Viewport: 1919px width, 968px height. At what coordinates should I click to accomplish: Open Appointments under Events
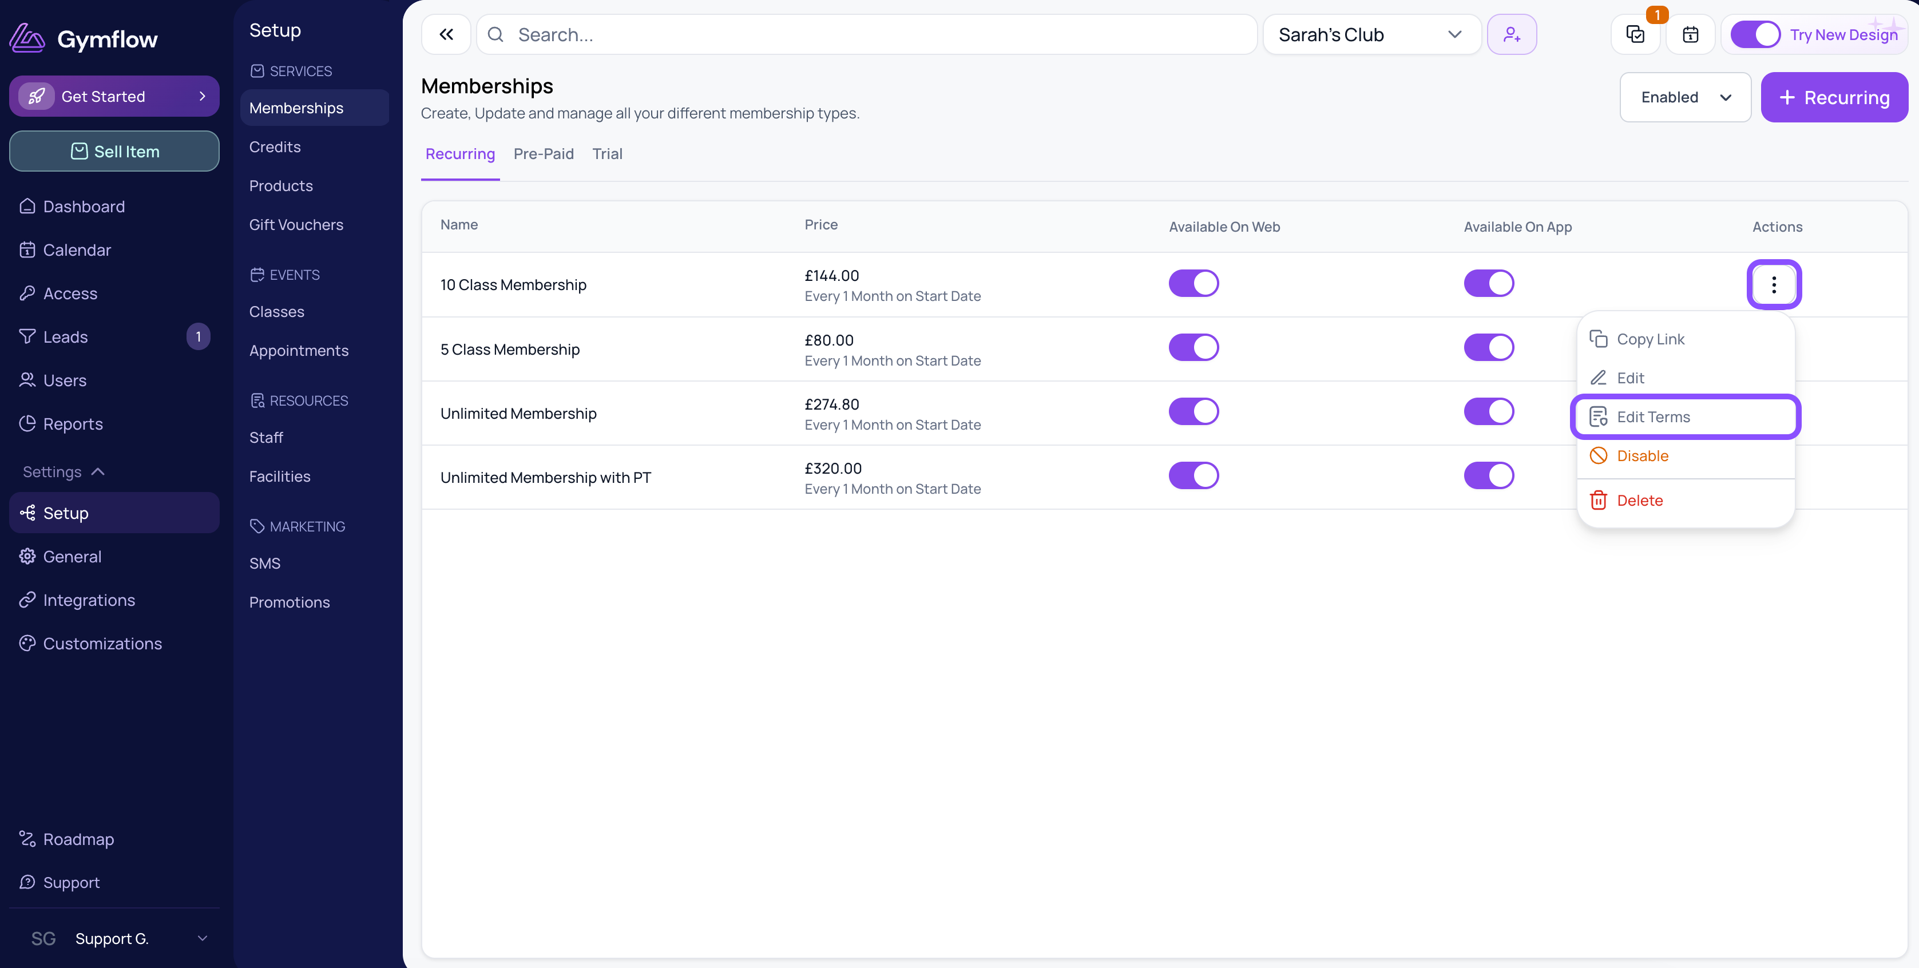point(299,351)
